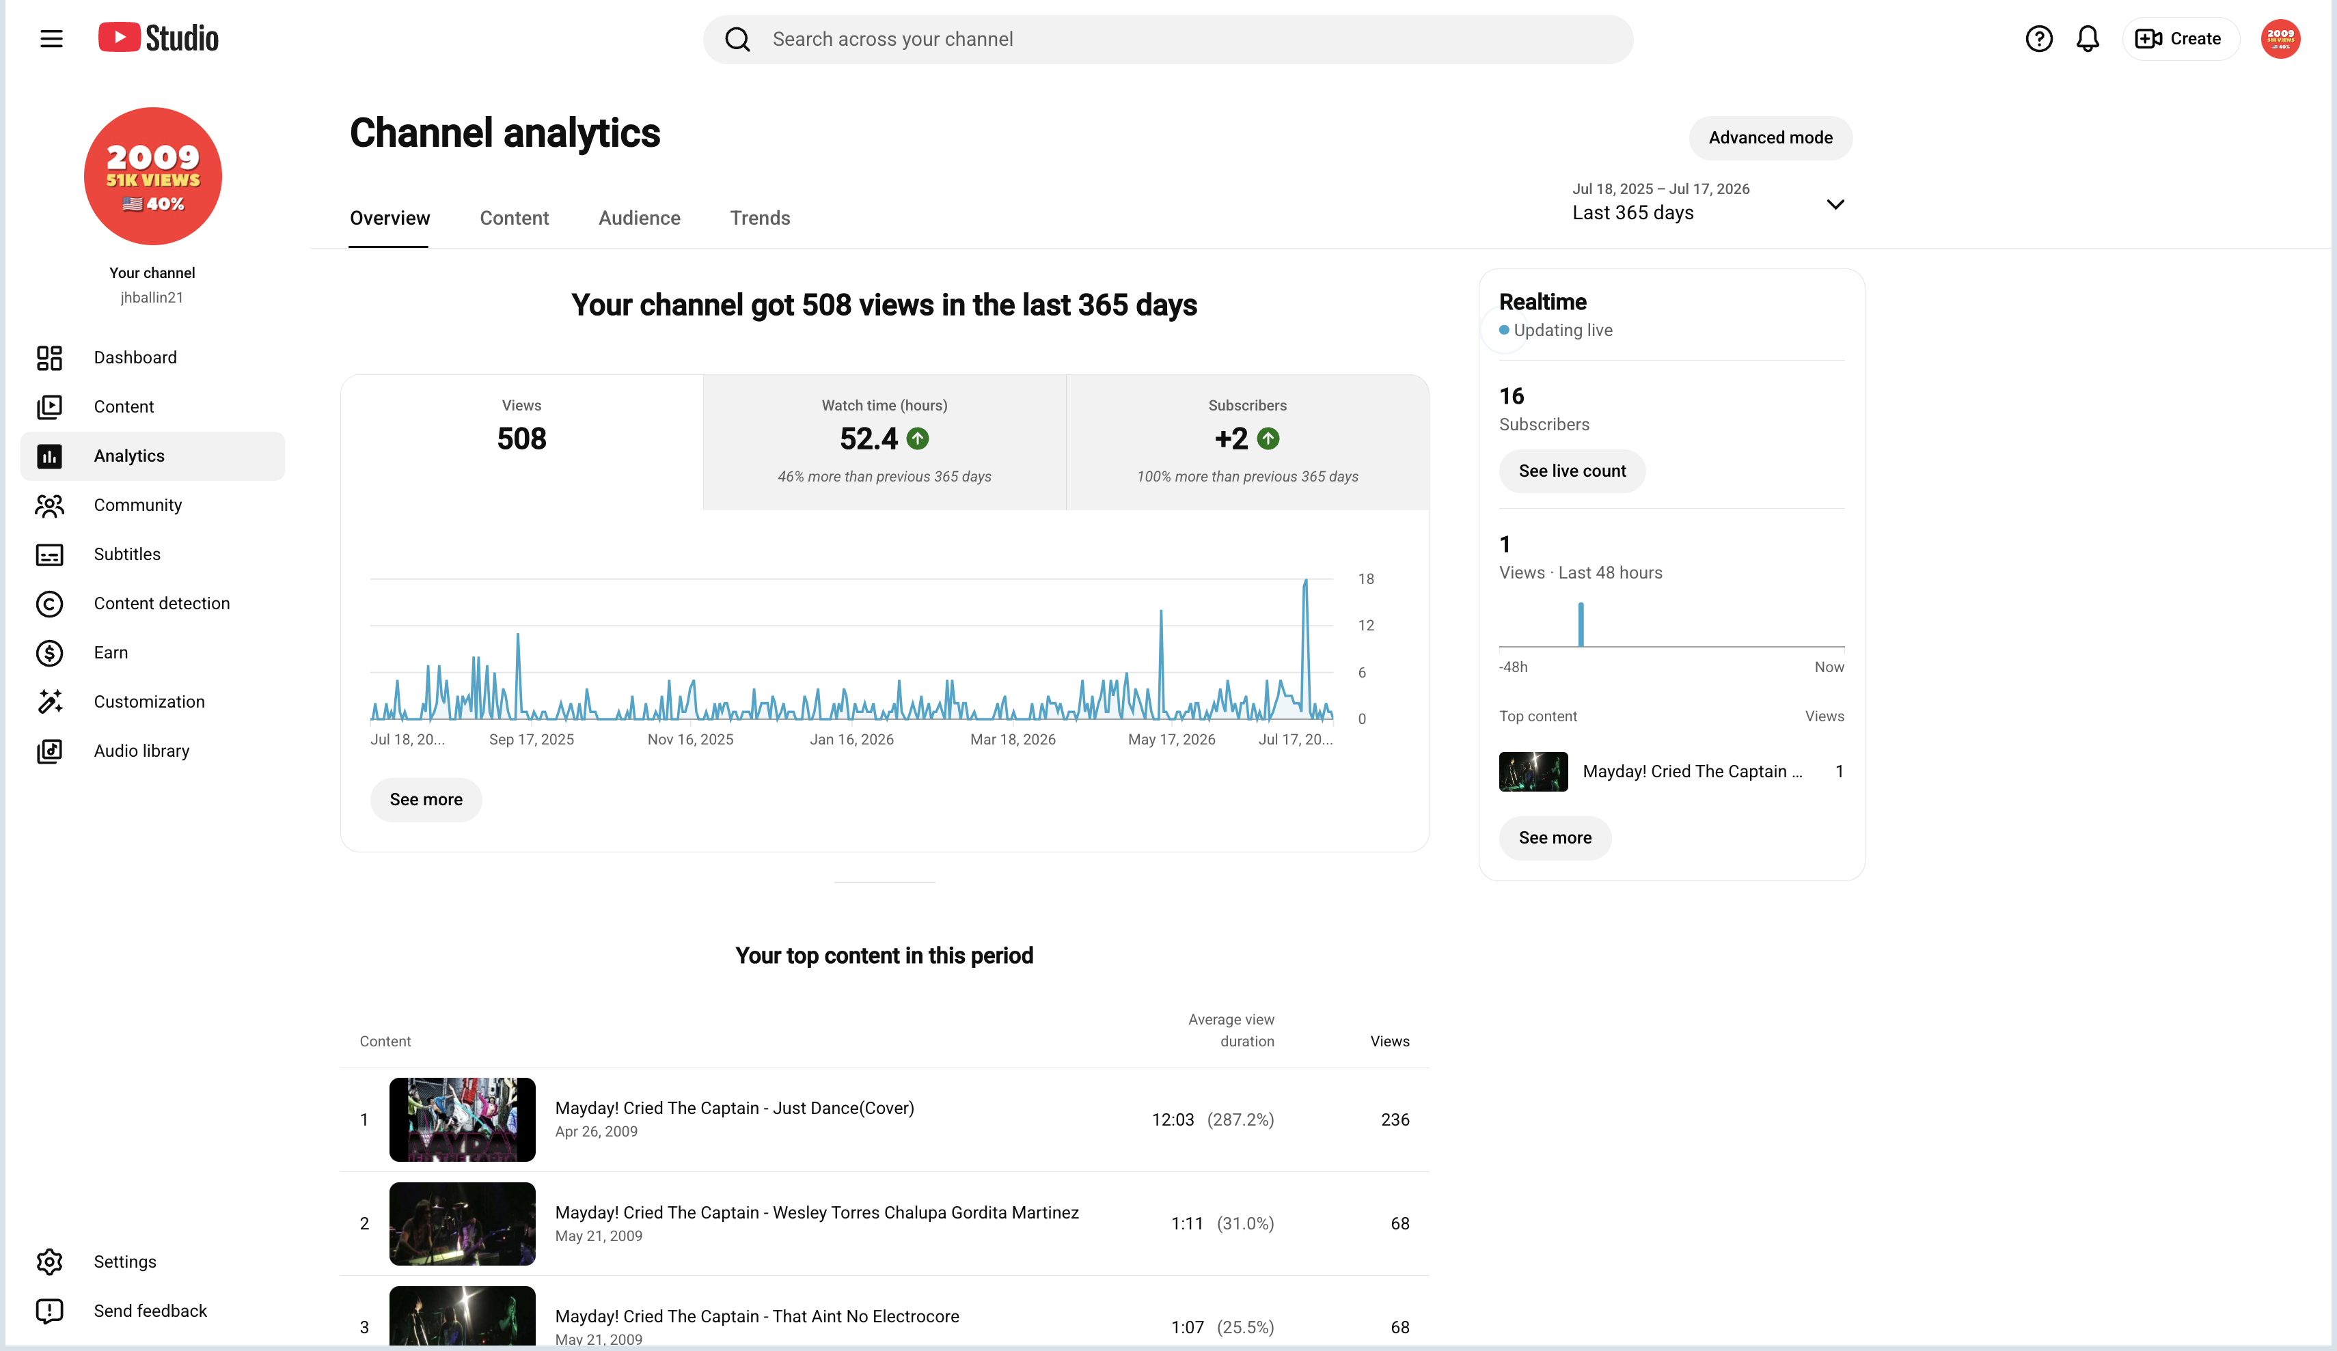Viewport: 2337px width, 1351px height.
Task: Click the Content sidebar icon
Action: (49, 407)
